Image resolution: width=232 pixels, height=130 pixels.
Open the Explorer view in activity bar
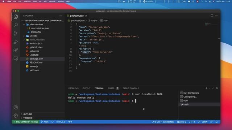point(16,17)
